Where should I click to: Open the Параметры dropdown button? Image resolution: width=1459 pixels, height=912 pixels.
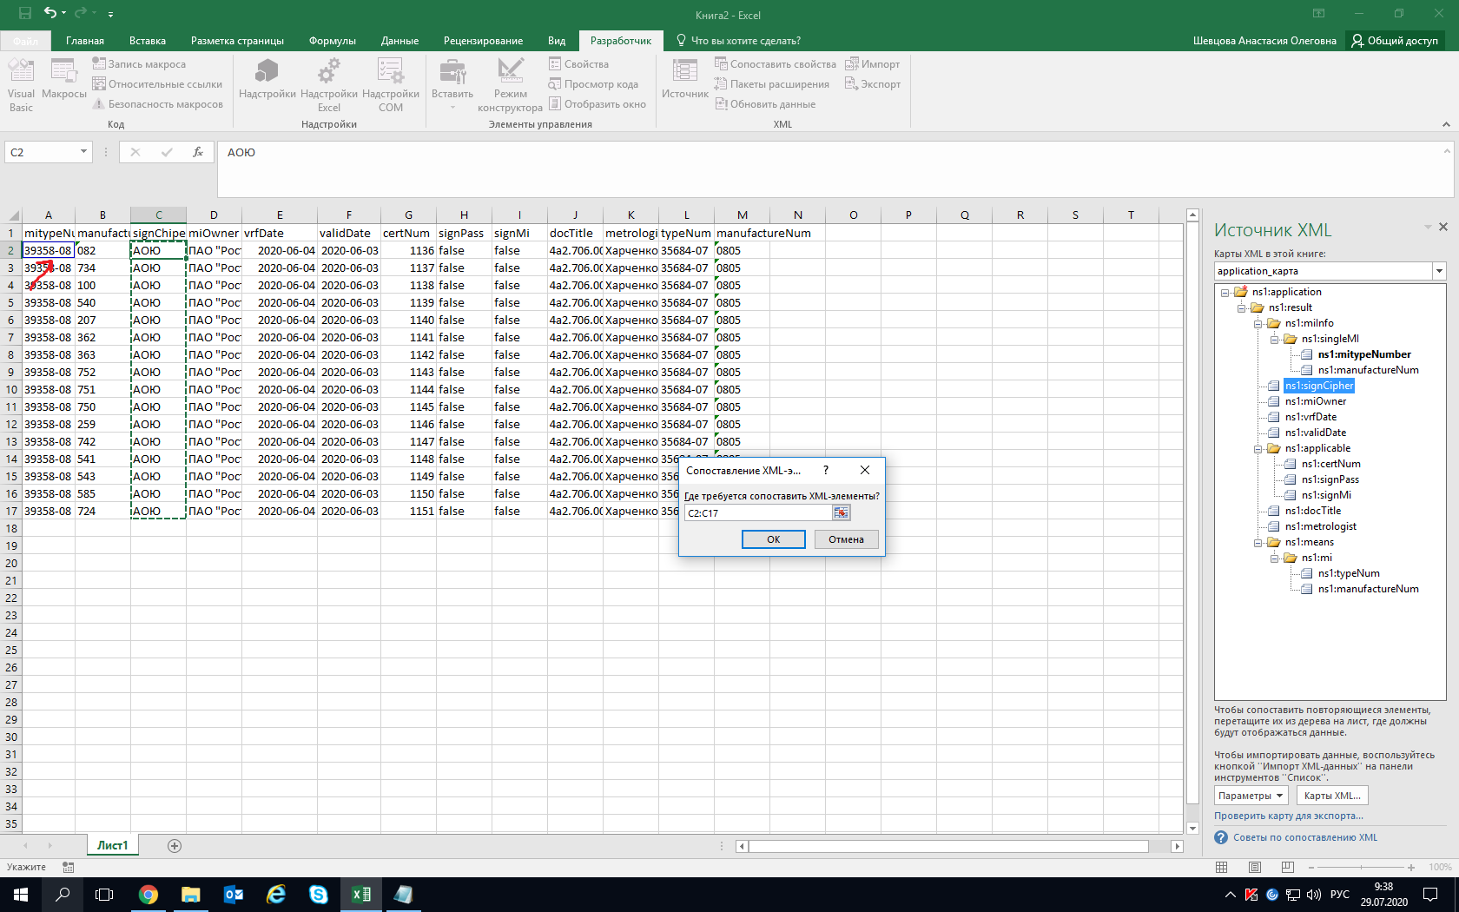(x=1251, y=796)
